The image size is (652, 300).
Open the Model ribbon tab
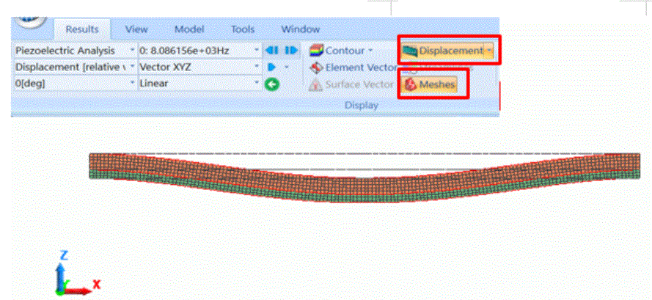pyautogui.click(x=189, y=29)
